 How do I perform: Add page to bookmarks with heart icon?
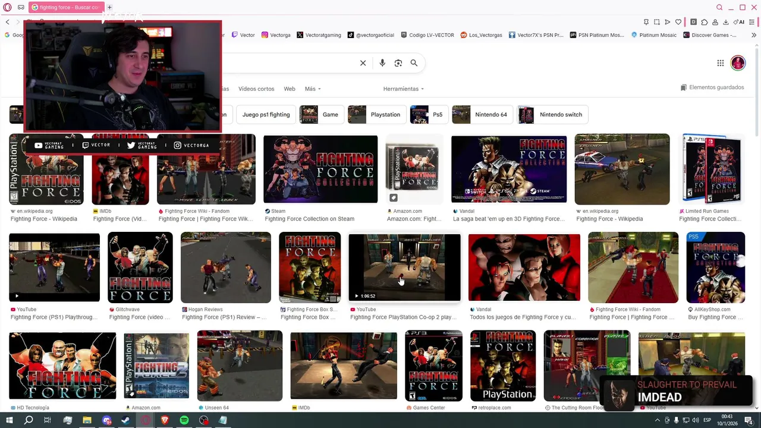coord(678,22)
